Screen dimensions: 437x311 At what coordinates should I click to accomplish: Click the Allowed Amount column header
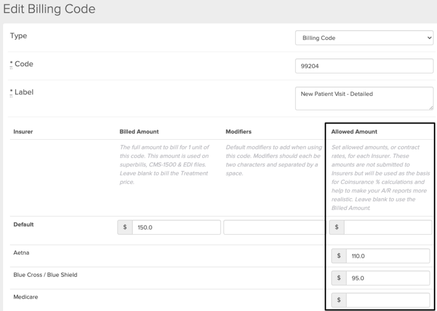click(x=354, y=132)
